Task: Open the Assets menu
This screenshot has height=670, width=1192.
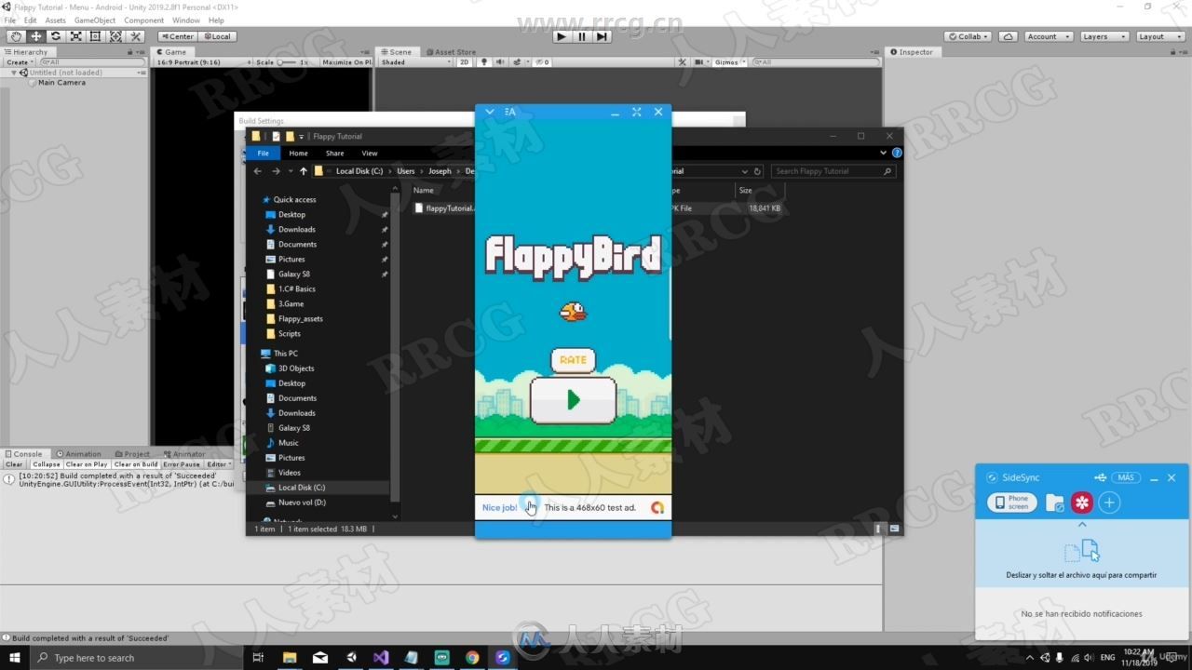Action: pos(56,20)
